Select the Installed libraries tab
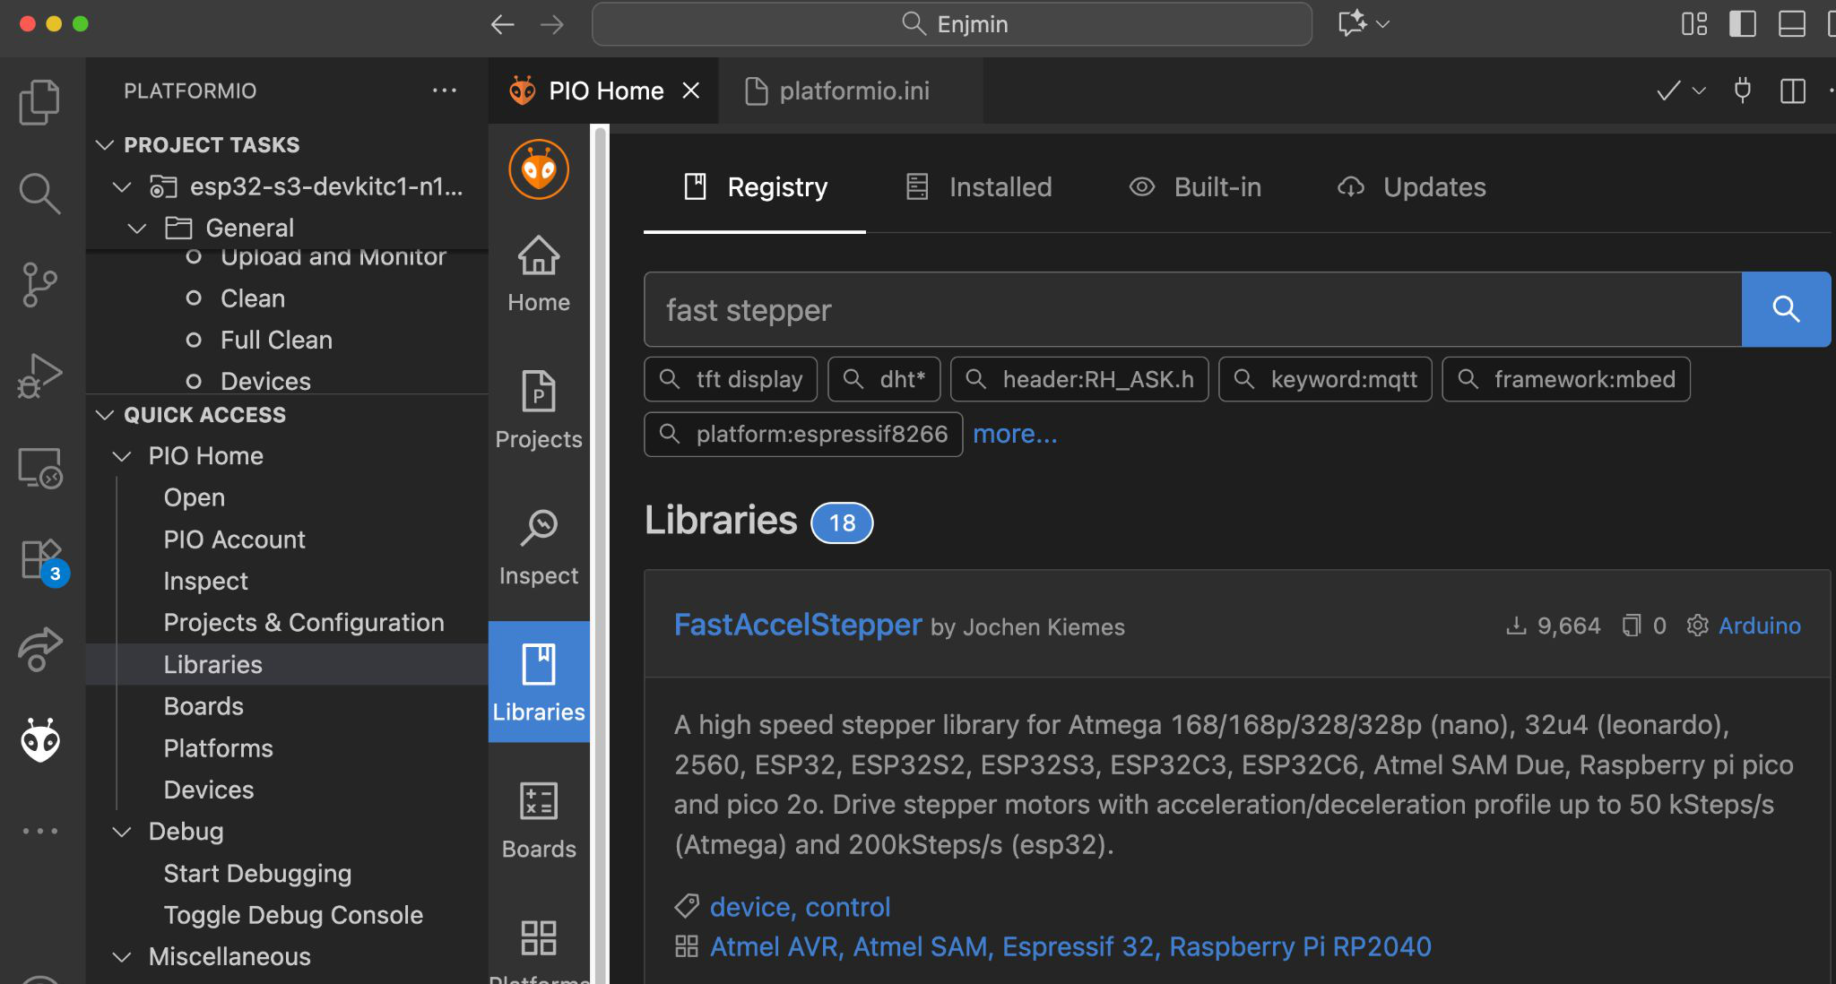 point(978,187)
